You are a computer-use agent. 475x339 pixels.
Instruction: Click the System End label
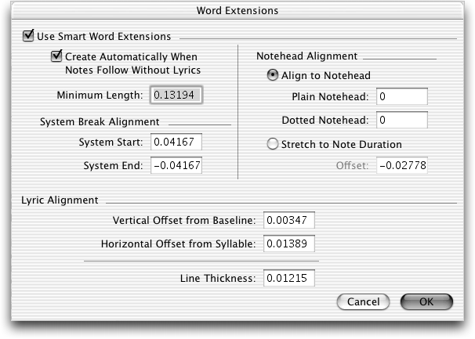[x=113, y=165]
